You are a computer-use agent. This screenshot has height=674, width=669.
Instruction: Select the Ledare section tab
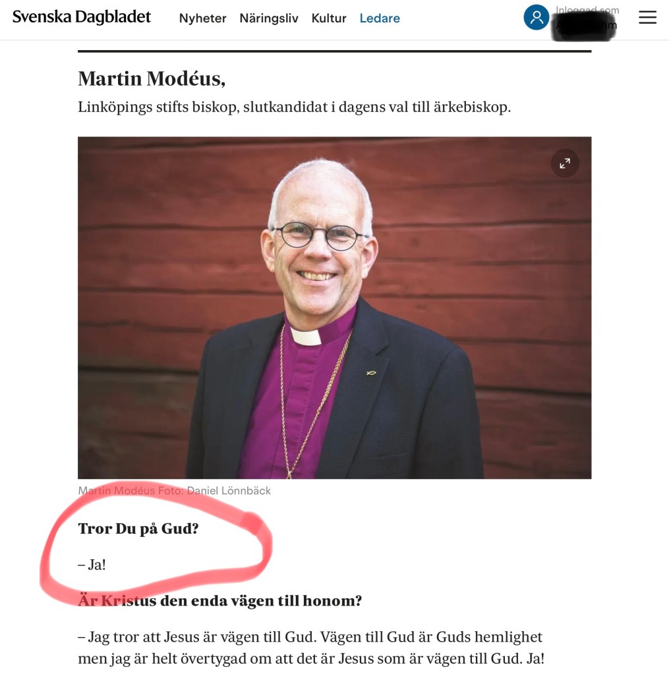click(x=380, y=18)
